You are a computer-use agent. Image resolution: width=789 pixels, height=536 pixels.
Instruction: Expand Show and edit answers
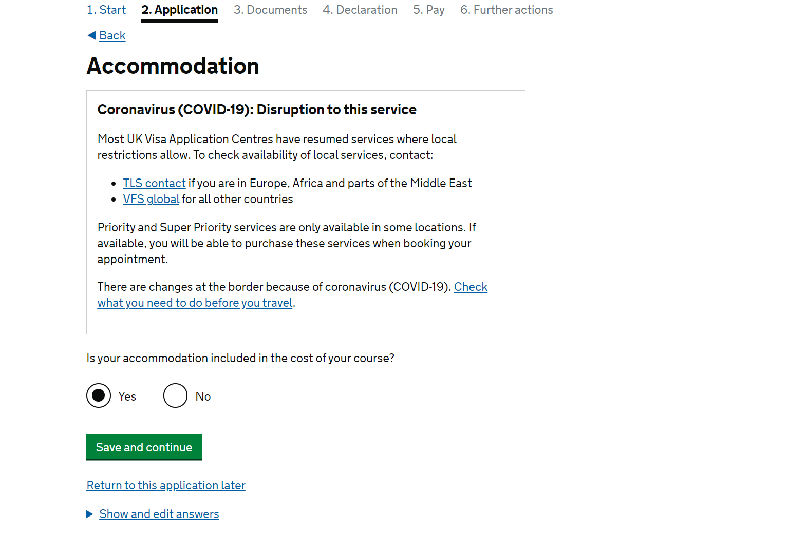(x=159, y=514)
